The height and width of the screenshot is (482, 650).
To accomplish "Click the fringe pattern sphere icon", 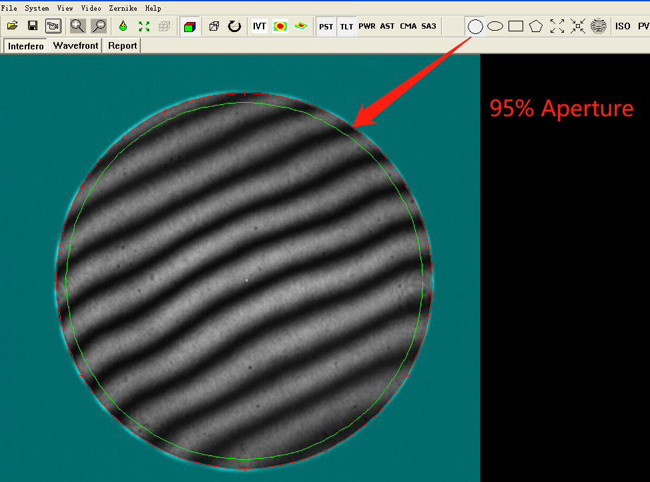I will tap(598, 26).
